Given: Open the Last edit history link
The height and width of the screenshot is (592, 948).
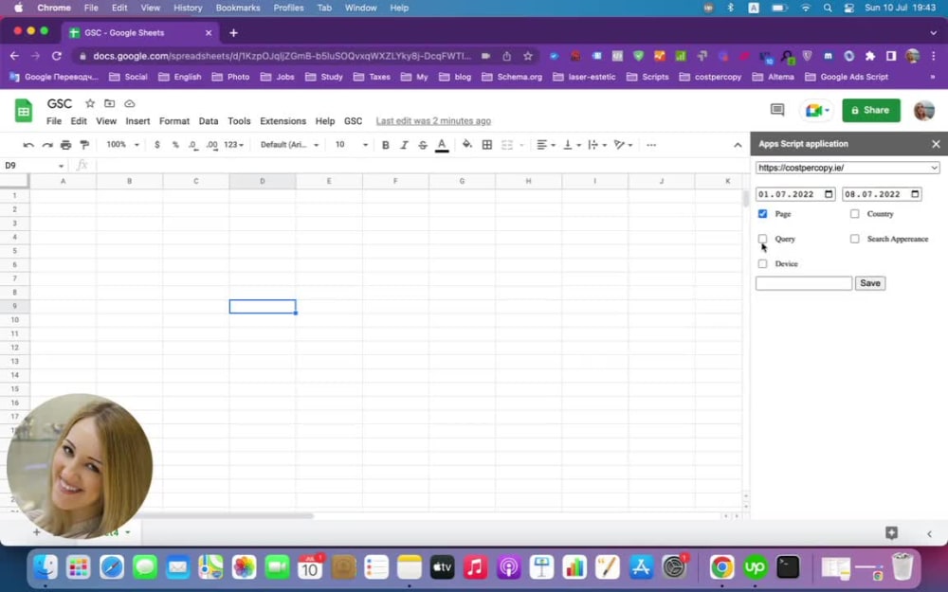Looking at the screenshot, I should point(433,121).
